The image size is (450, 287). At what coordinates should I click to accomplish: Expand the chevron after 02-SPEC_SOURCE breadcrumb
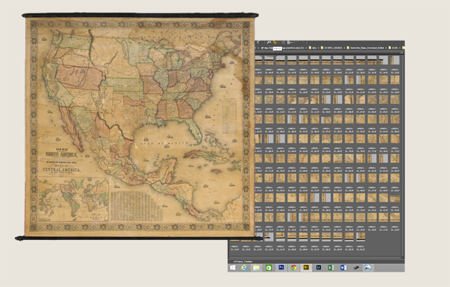click(x=344, y=48)
